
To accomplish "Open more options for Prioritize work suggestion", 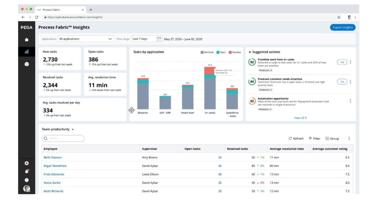I will coord(350,62).
